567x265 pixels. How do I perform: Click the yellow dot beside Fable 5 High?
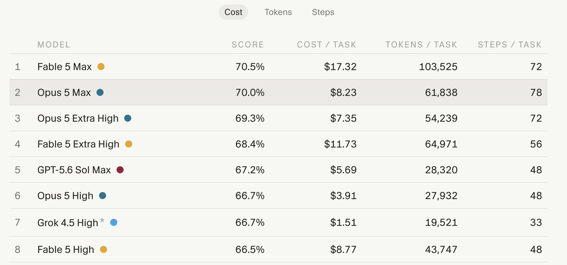click(103, 249)
